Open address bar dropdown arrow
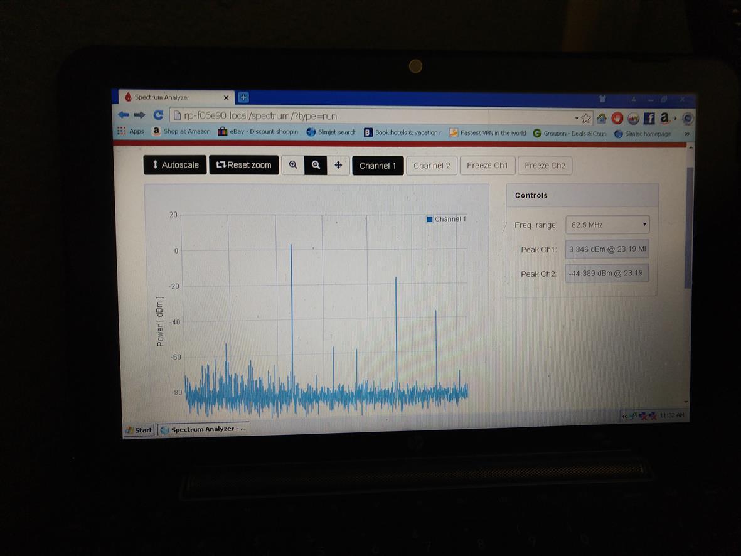This screenshot has width=741, height=556. [x=577, y=118]
